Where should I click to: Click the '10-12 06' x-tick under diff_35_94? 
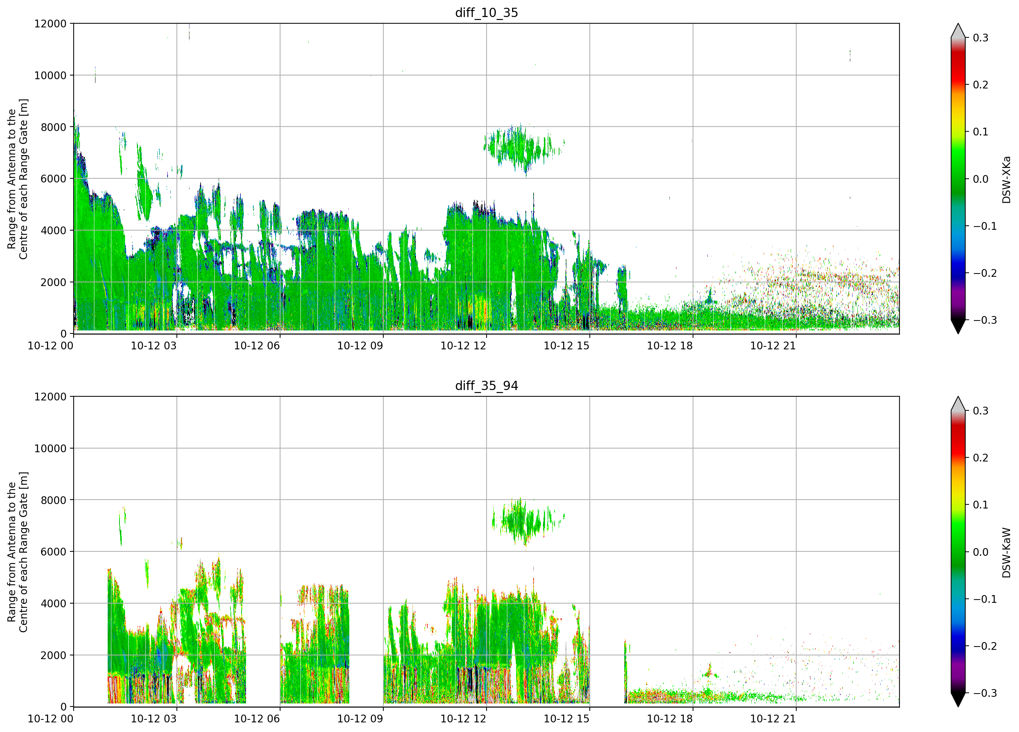point(257,719)
